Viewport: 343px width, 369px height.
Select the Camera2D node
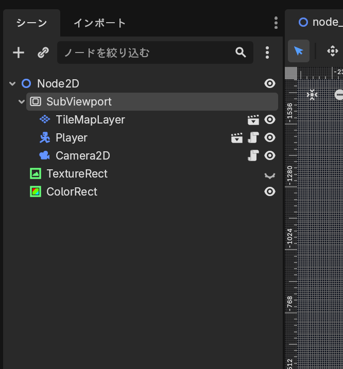coord(83,155)
